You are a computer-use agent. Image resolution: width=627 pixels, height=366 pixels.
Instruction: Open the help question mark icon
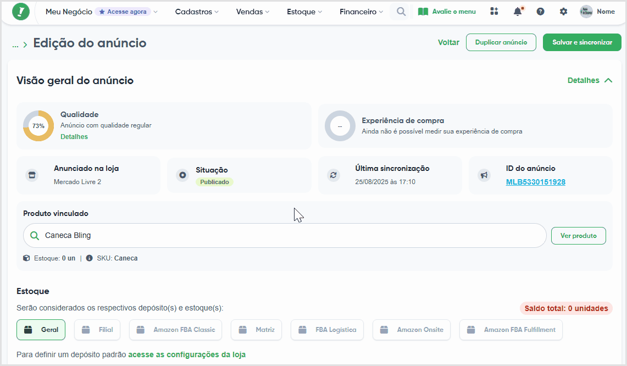540,12
